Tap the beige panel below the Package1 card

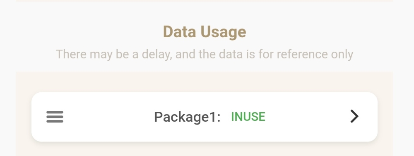point(205,149)
